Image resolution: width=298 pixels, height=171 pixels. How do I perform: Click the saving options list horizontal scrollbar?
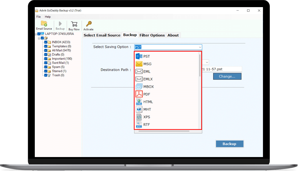(x=164, y=131)
